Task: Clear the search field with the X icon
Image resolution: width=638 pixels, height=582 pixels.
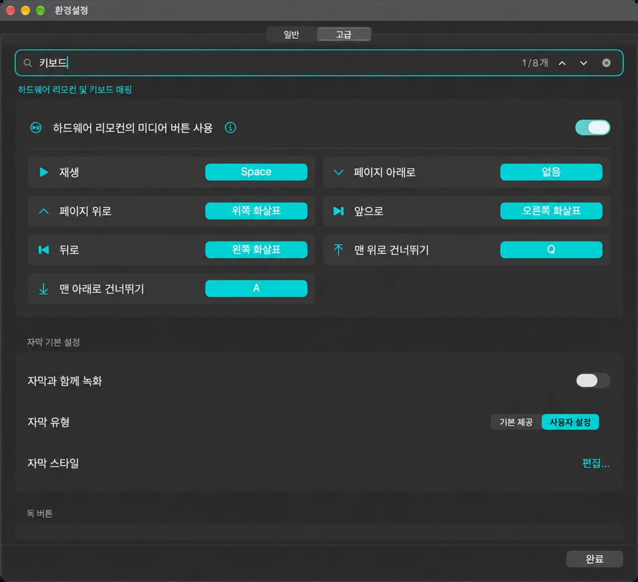Action: [x=606, y=63]
